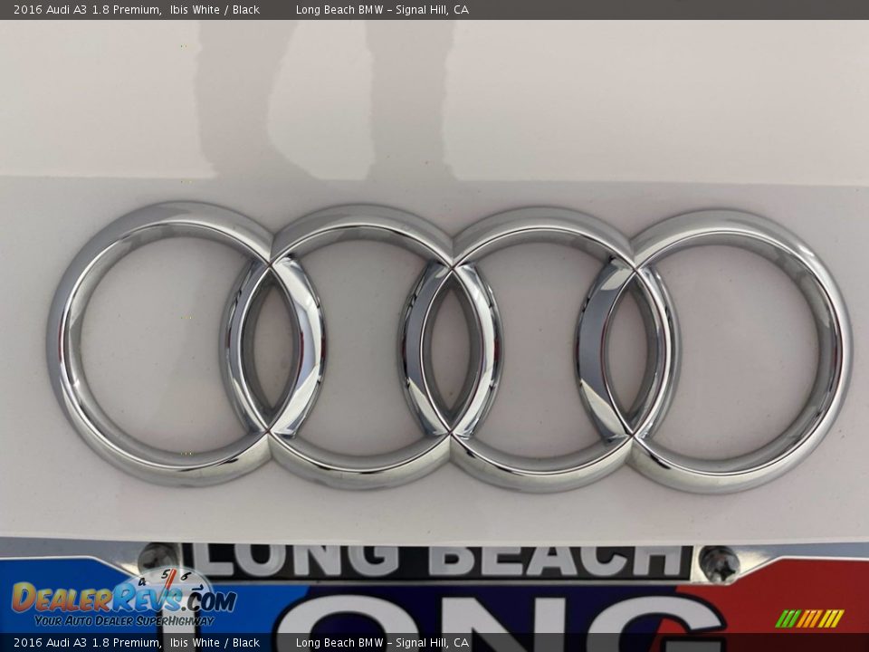
Task: Click the chrome Audi four-rings emblem
Action: click(x=450, y=348)
